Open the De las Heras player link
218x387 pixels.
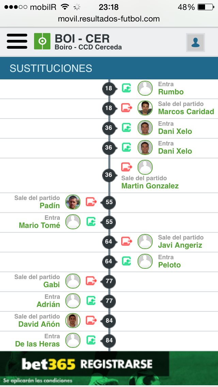(x=37, y=344)
